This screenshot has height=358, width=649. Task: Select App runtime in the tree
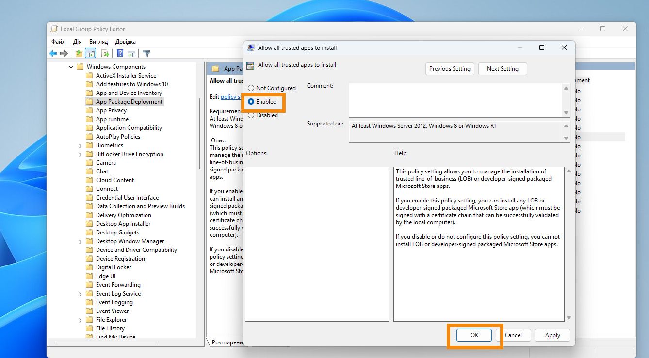coord(112,119)
